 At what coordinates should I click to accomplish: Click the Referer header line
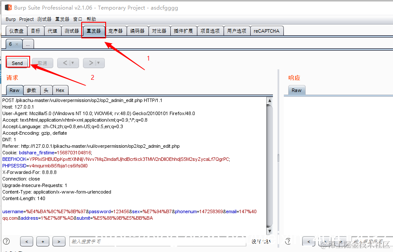point(91,146)
